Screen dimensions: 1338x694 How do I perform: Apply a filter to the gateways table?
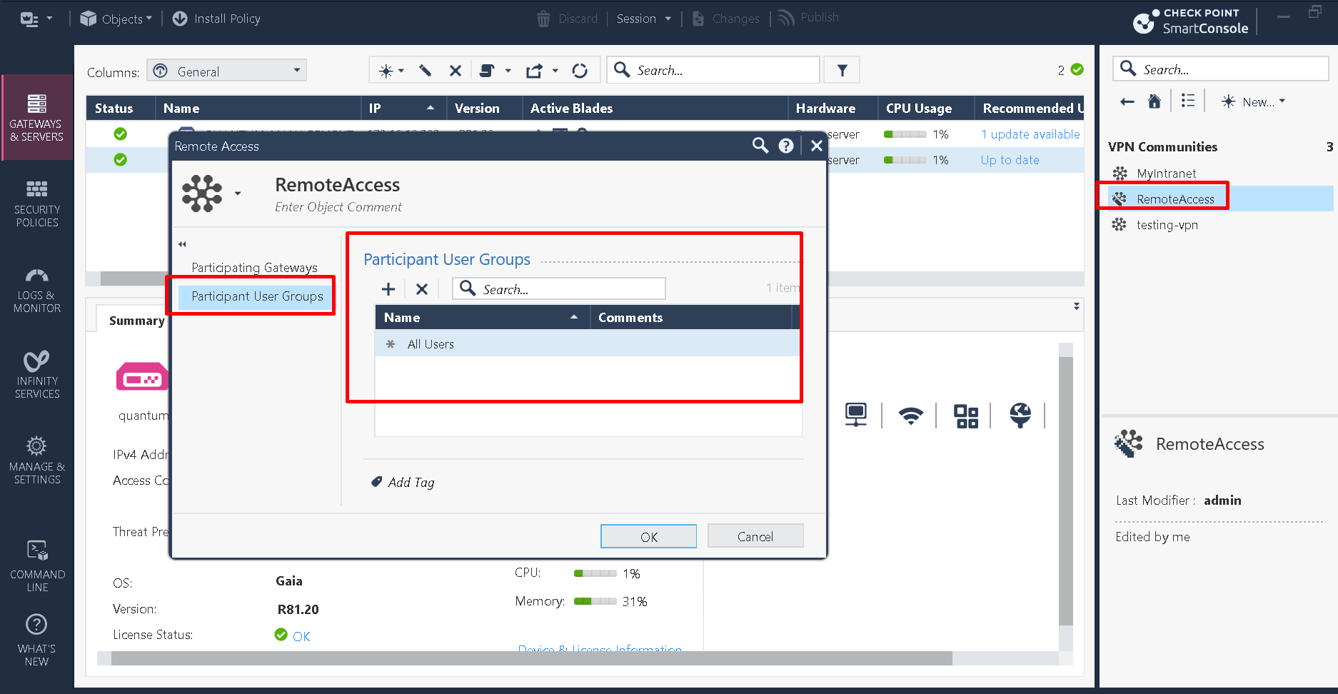[842, 70]
